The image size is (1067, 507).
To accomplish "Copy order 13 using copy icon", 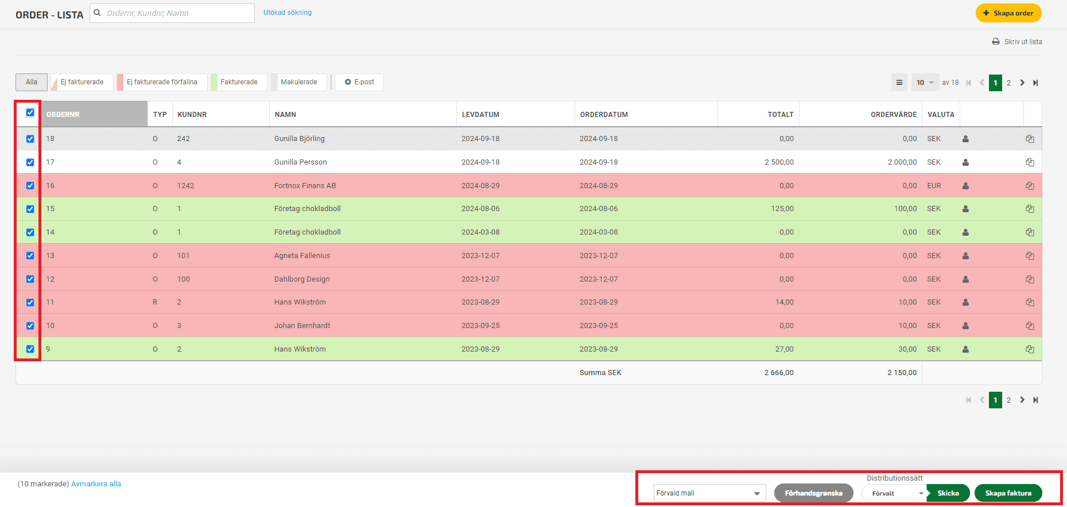I will click(1030, 256).
